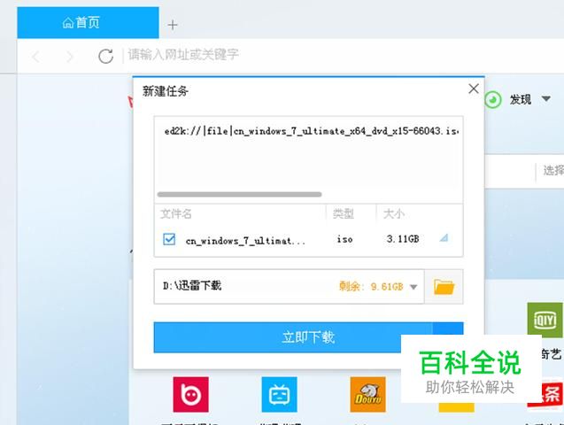Click the D:\迅雷下载 save path field
The width and height of the screenshot is (564, 425).
coord(289,287)
